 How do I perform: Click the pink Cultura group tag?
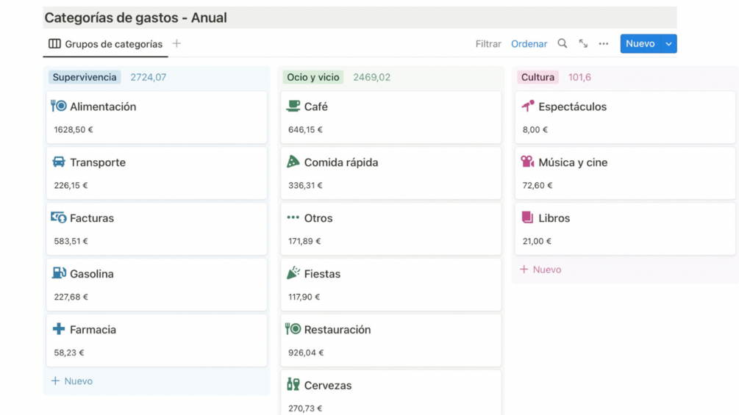(538, 77)
